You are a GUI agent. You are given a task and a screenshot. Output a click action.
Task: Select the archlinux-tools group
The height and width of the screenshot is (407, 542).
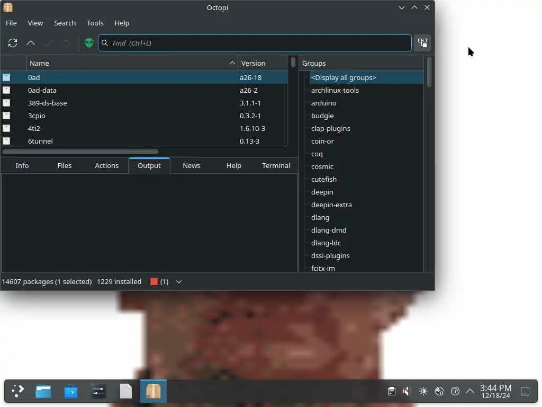click(335, 90)
